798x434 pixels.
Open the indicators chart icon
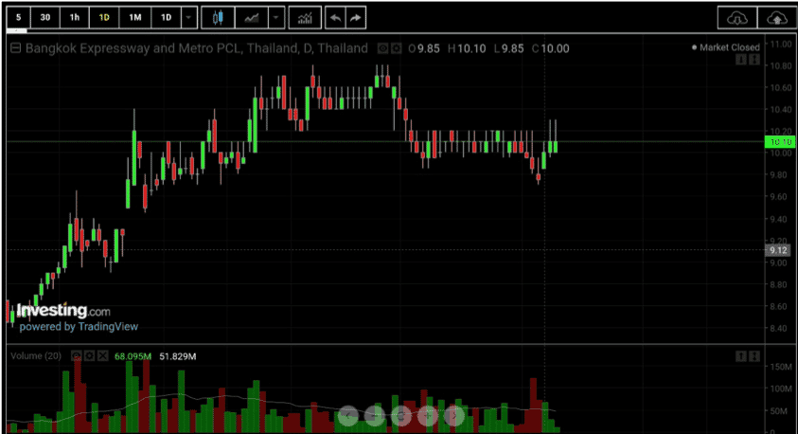tap(305, 18)
